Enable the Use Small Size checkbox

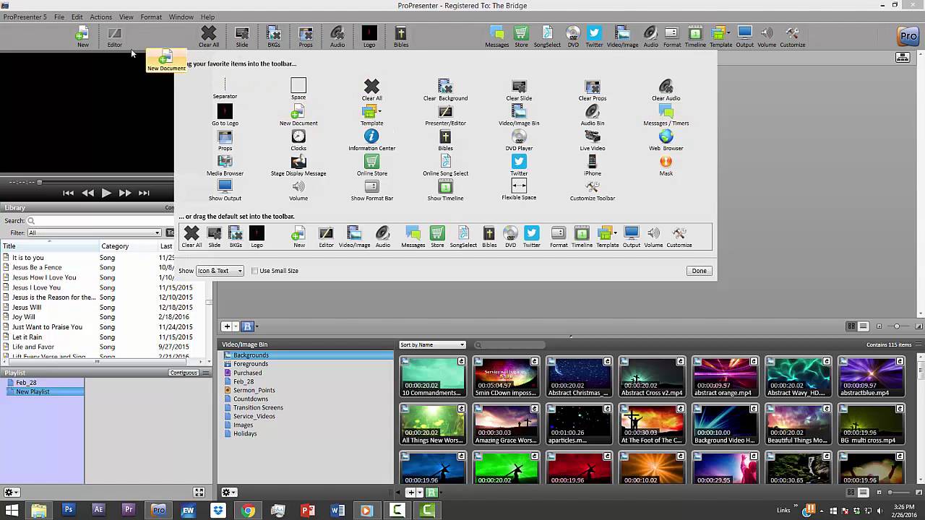pos(255,271)
